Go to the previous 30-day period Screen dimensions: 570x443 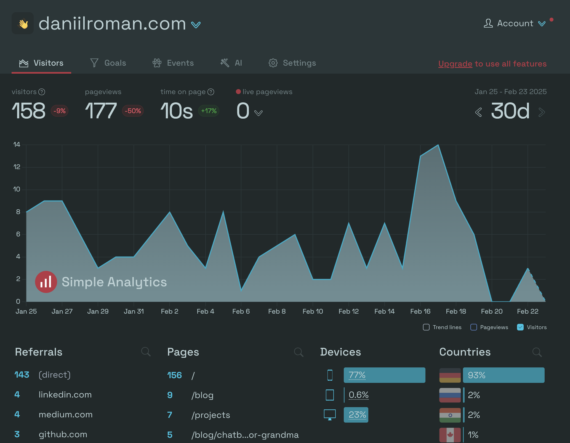(x=479, y=112)
